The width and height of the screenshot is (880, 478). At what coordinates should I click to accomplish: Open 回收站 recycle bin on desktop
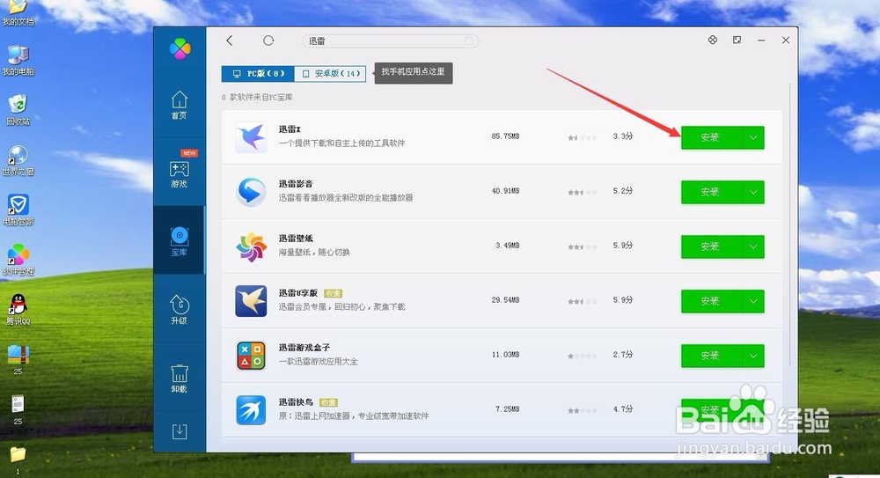18,109
